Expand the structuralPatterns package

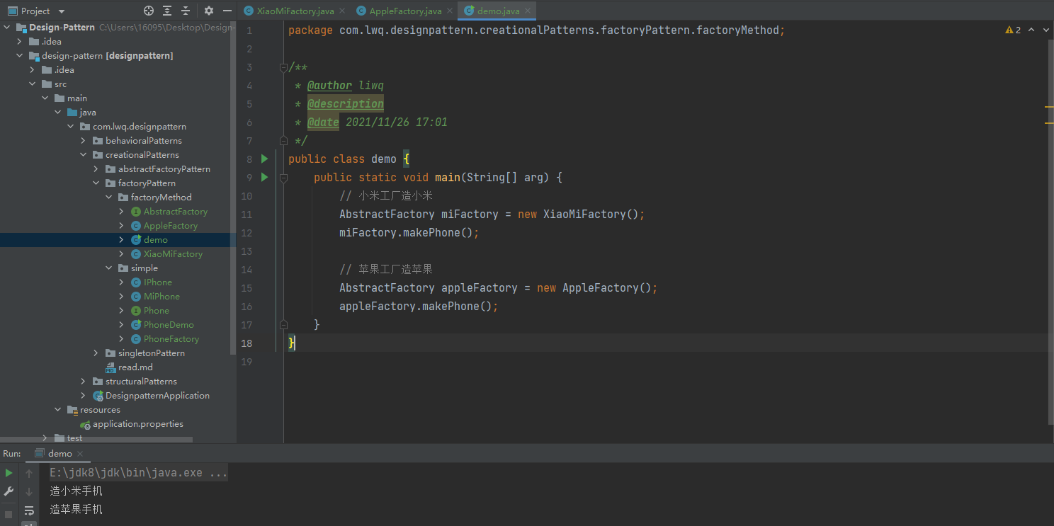click(84, 382)
